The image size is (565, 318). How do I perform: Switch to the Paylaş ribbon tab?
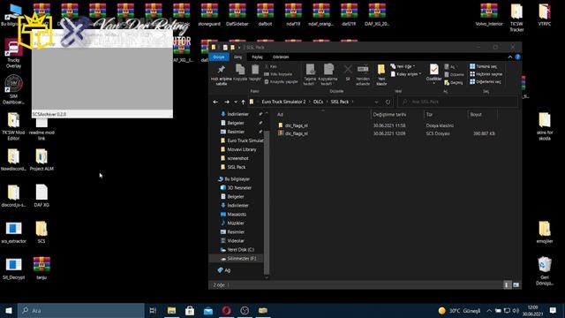[257, 57]
